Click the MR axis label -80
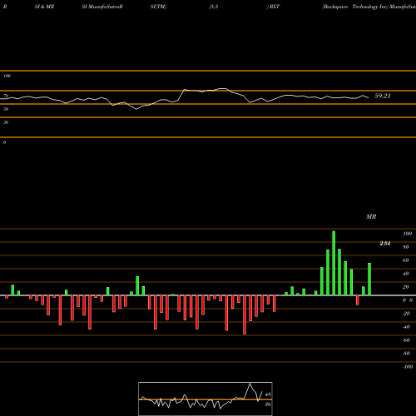416x416 pixels. tap(406, 354)
